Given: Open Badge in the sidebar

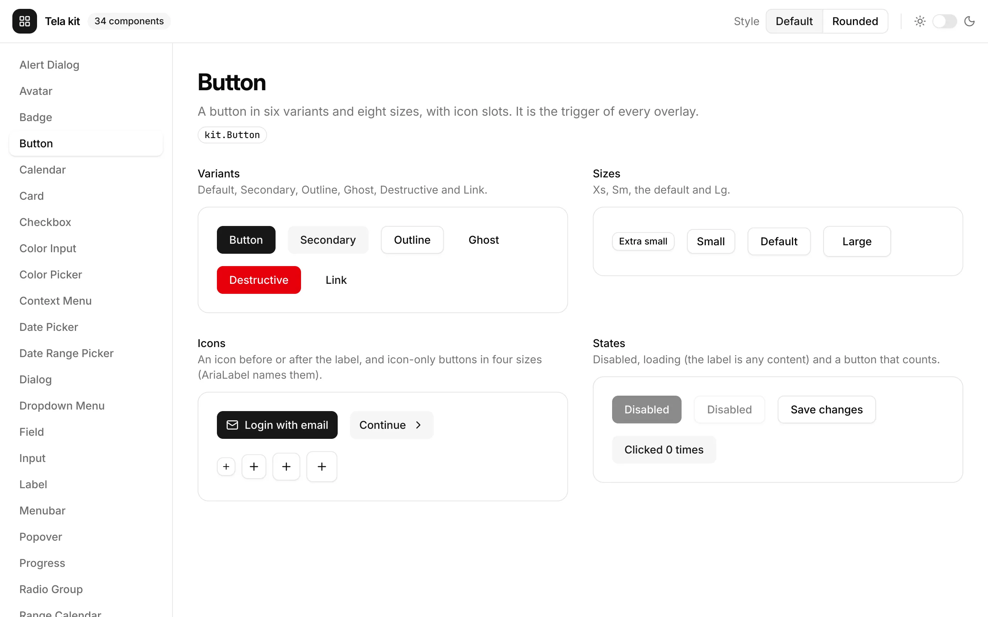Looking at the screenshot, I should [x=86, y=117].
